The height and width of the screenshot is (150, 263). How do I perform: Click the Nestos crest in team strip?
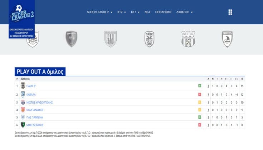pyautogui.click(x=188, y=39)
